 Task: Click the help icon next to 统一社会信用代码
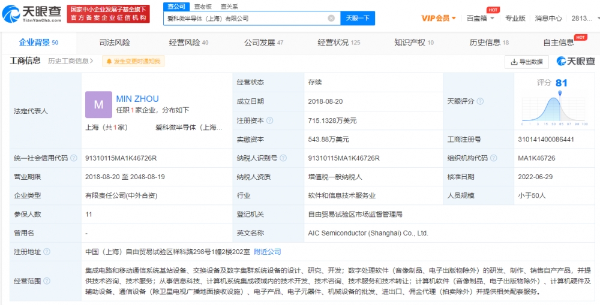(73, 158)
